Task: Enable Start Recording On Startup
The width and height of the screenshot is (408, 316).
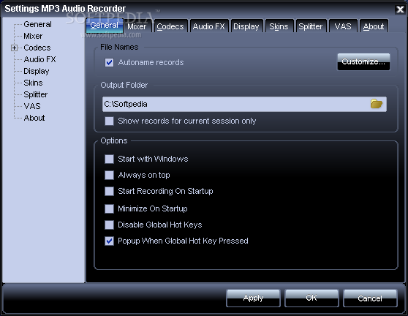Action: [109, 192]
